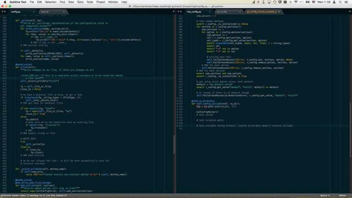Click the 'def _write(self, fp):' line
The width and height of the screenshot is (352, 198).
29,20
